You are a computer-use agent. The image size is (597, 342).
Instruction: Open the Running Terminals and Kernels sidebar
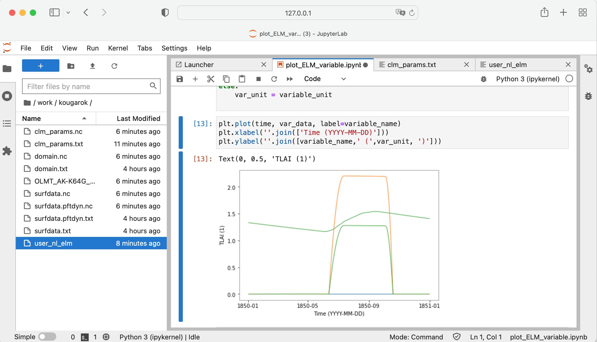(x=7, y=96)
